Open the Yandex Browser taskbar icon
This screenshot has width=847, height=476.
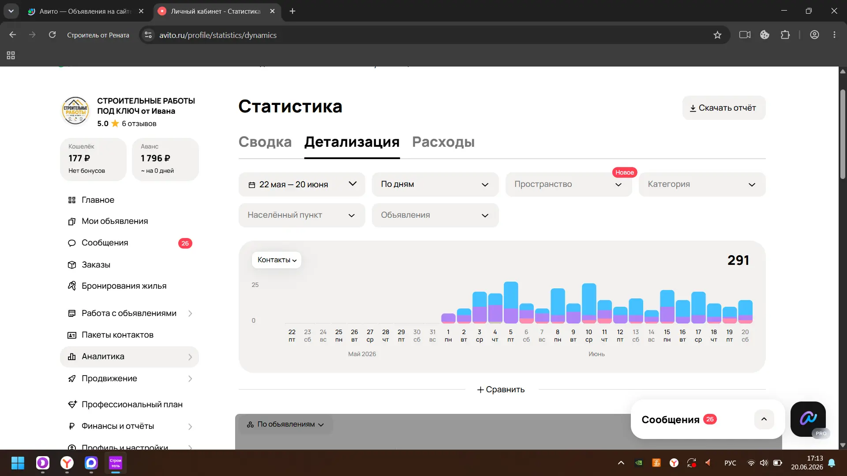[67, 463]
